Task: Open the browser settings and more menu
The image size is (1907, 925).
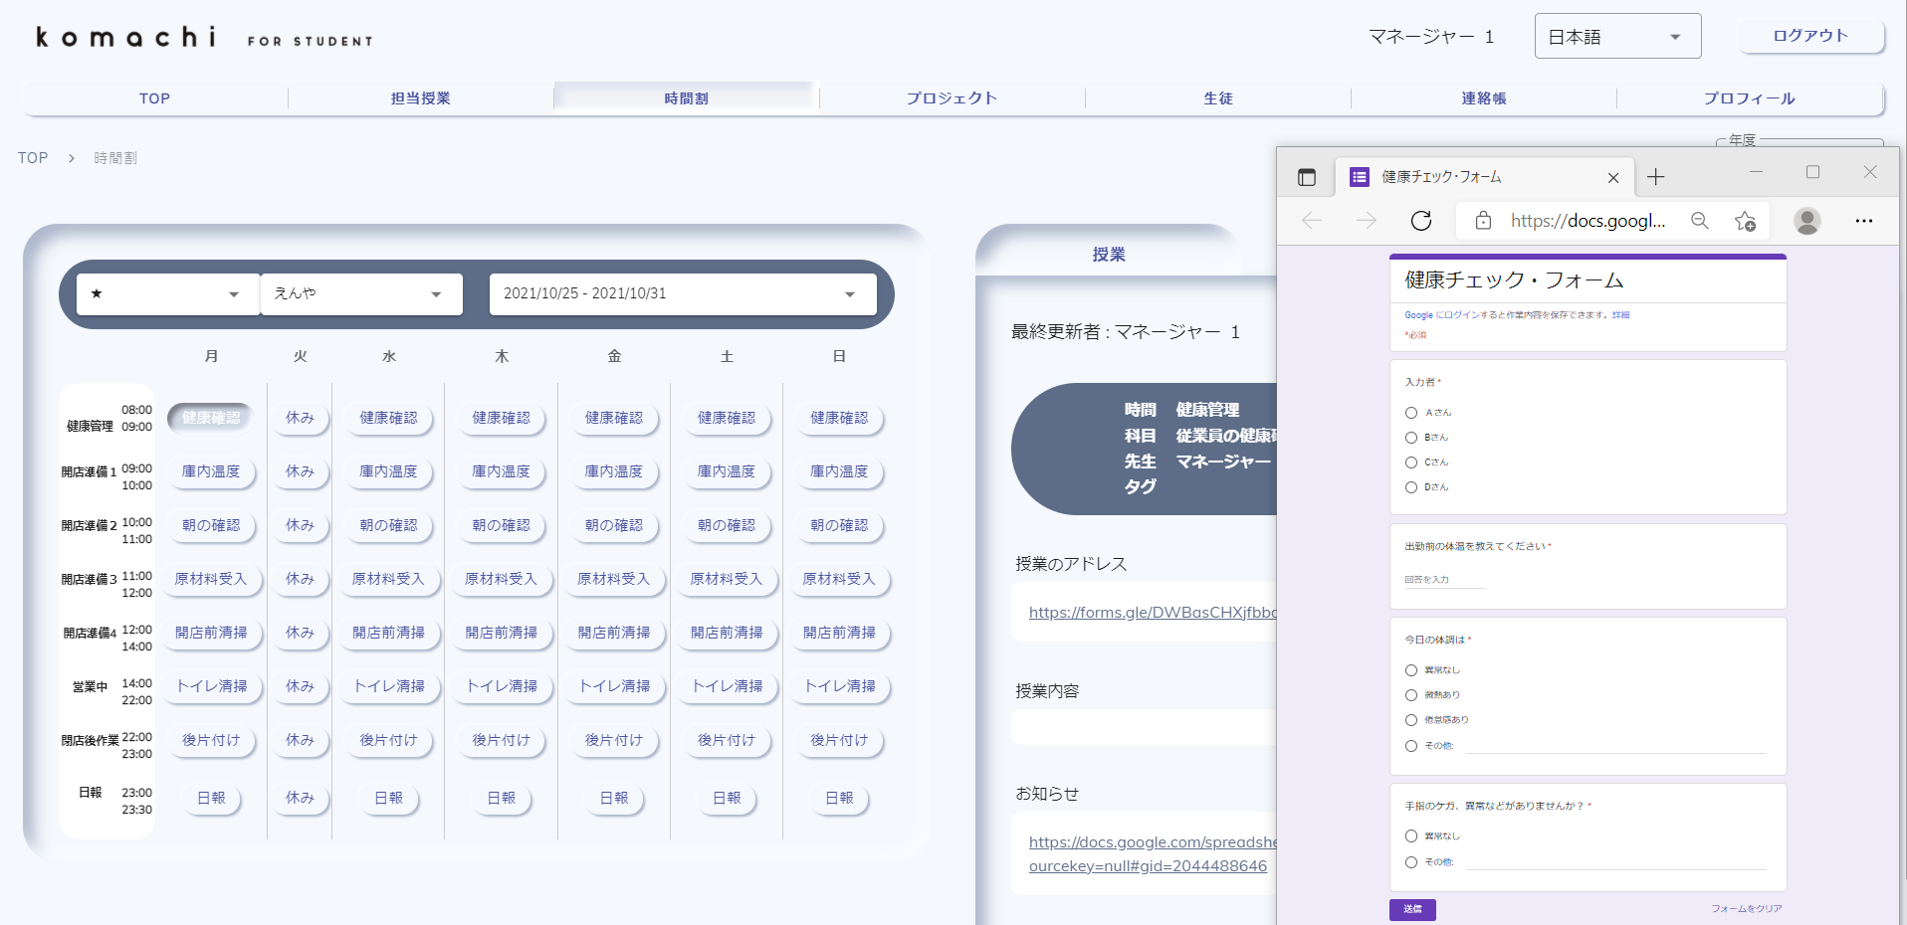Action: 1864,221
